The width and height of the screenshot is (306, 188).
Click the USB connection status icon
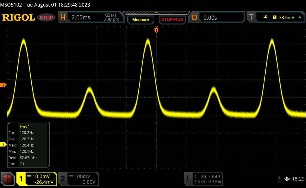pyautogui.click(x=279, y=179)
